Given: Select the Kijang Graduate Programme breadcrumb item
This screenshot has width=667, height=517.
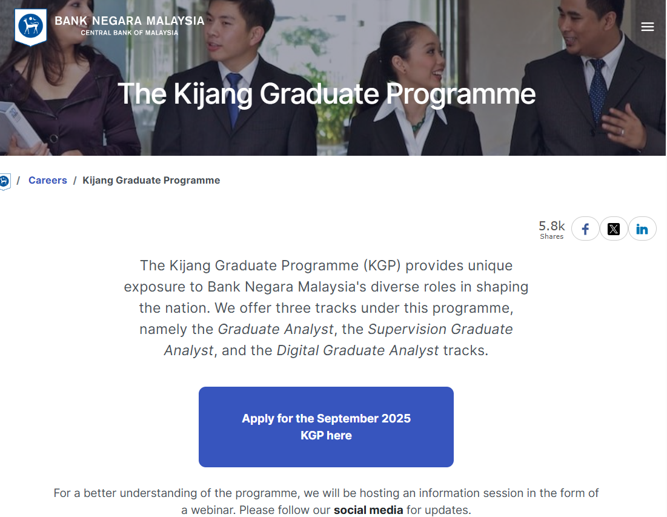Looking at the screenshot, I should [151, 180].
